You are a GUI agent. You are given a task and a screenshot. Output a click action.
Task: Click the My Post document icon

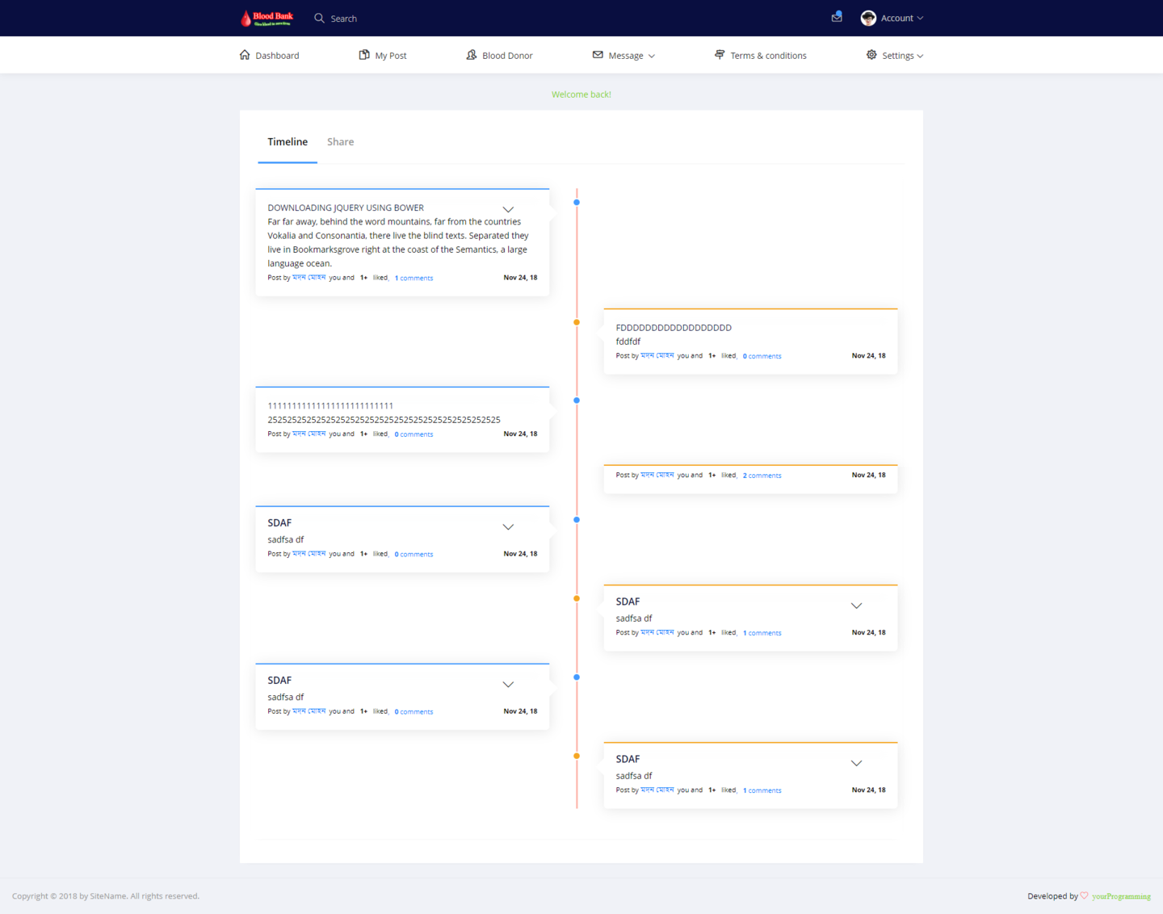pyautogui.click(x=364, y=55)
